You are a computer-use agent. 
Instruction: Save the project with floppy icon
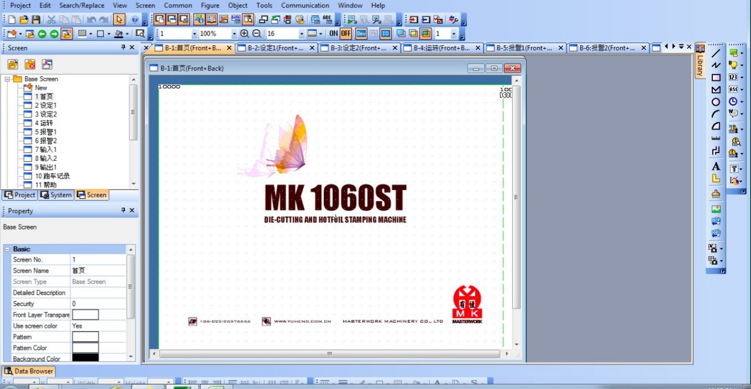click(x=36, y=19)
